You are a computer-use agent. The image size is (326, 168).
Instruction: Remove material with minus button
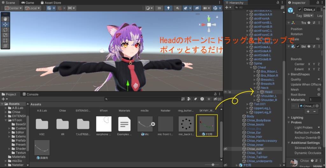pyautogui.click(x=314, y=111)
